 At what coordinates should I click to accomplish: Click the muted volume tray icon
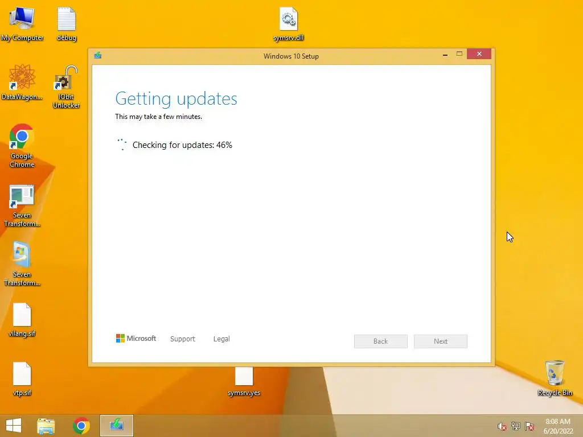(x=502, y=426)
